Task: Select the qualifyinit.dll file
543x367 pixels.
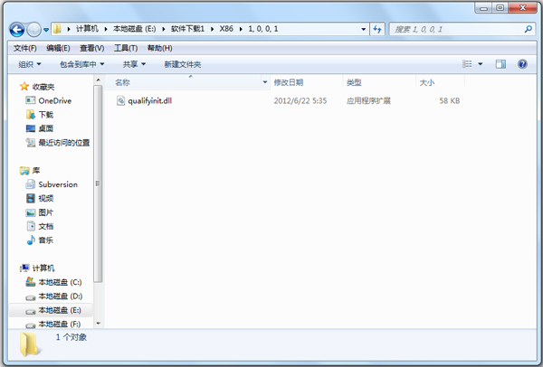Action: 149,100
